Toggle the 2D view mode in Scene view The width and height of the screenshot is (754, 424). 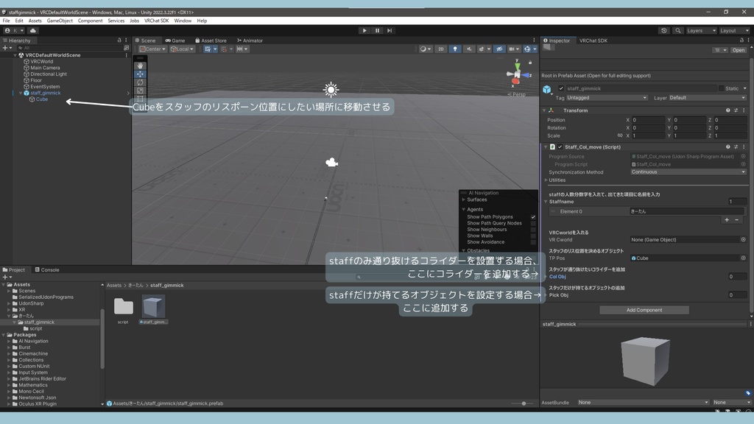(x=440, y=49)
